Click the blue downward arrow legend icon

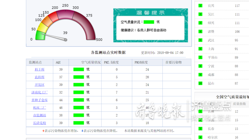[x=82, y=131]
